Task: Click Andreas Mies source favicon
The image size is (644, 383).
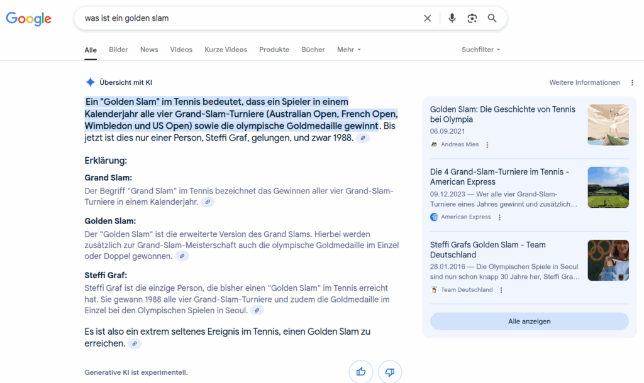Action: click(x=434, y=144)
